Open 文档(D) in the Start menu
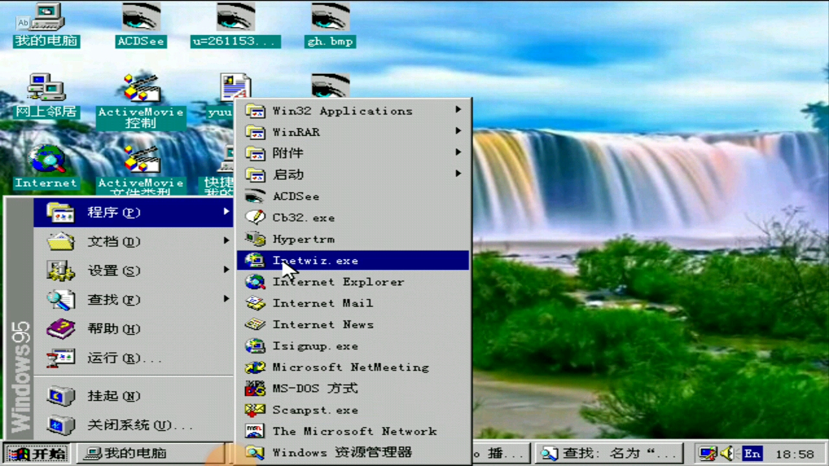Screen dimensions: 829x466 pyautogui.click(x=133, y=241)
